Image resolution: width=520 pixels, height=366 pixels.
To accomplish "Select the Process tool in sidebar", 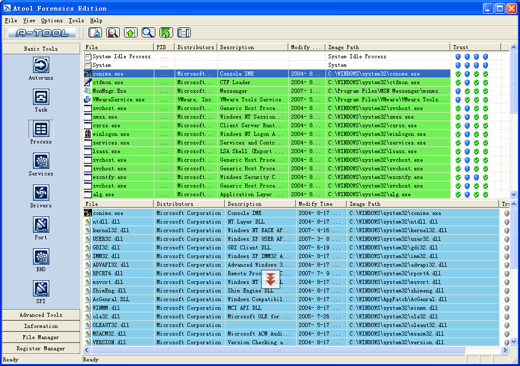I will click(41, 129).
